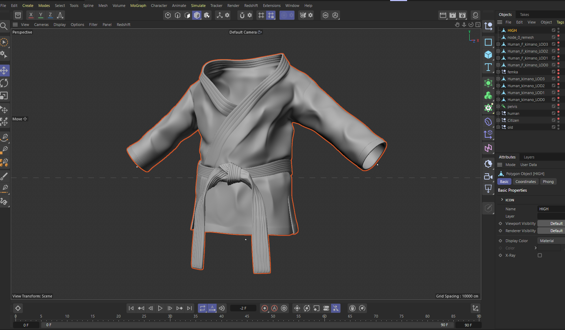
Task: Select the Rotate tool in left toolbar
Action: pos(4,83)
